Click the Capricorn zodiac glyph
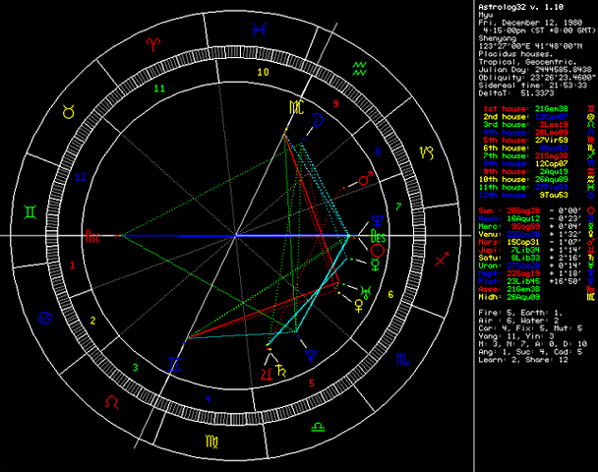 tap(427, 152)
